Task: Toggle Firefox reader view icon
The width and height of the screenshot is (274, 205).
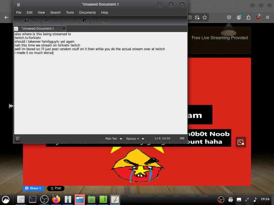Action: [190, 17]
